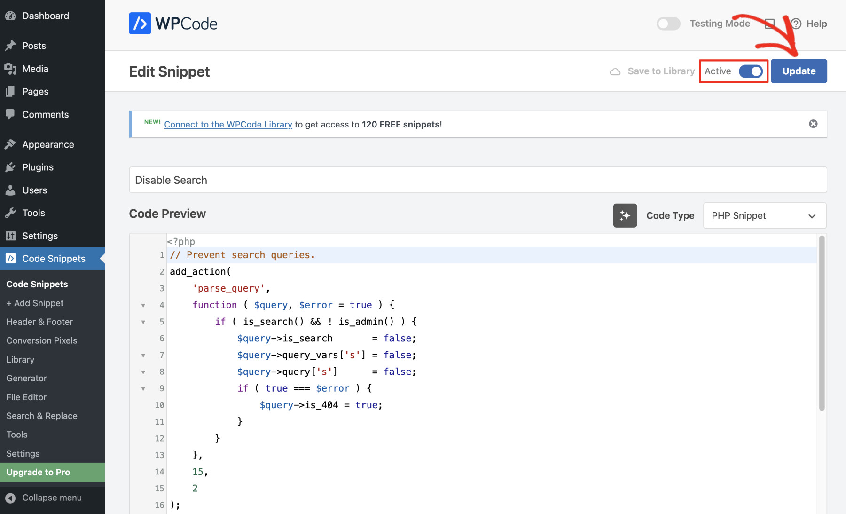Follow the Connect to the WPCode Library link
The image size is (846, 514).
(x=228, y=124)
